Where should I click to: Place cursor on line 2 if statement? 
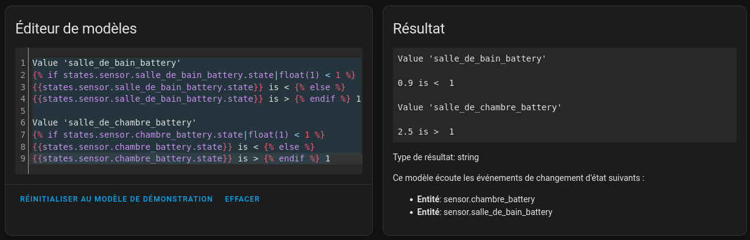coord(194,75)
